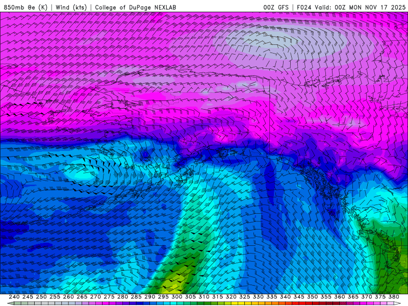Screen dimensions: 408x306
Task: Pick the yellow swatch below the 320 label
Action: [235, 303]
